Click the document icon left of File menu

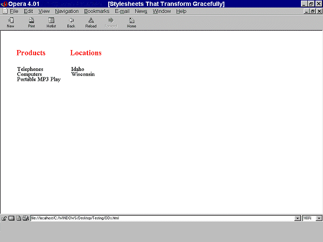point(5,11)
